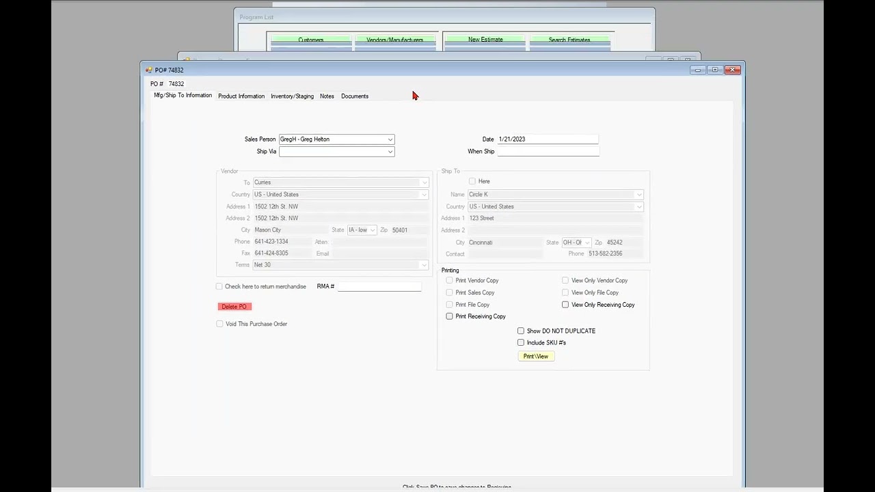Select the Mfg/Ship To Information tab

[183, 96]
